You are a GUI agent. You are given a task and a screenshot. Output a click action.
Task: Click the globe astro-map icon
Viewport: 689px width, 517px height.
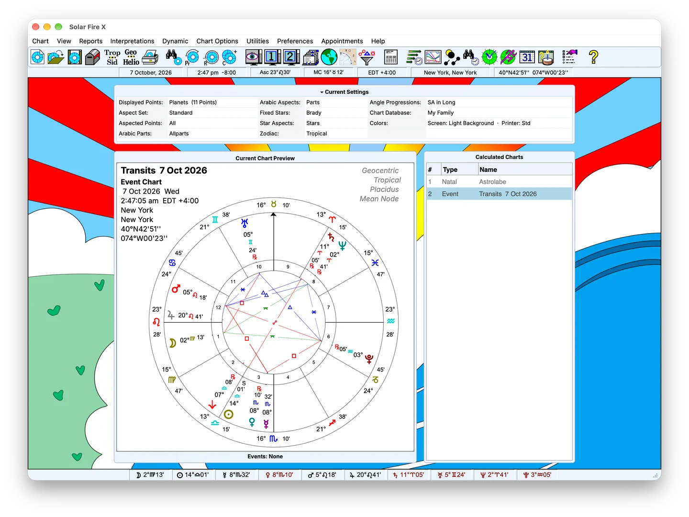(x=329, y=57)
